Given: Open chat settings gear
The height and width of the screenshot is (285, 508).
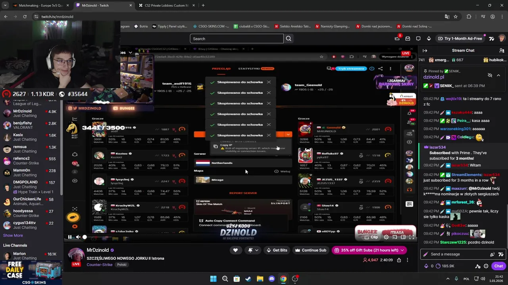Looking at the screenshot, I should (486, 266).
